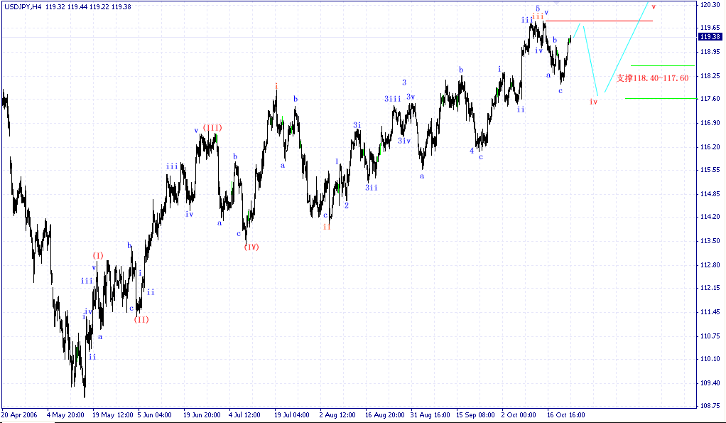Click the blue 3v wave label
This screenshot has width=726, height=423.
[411, 97]
